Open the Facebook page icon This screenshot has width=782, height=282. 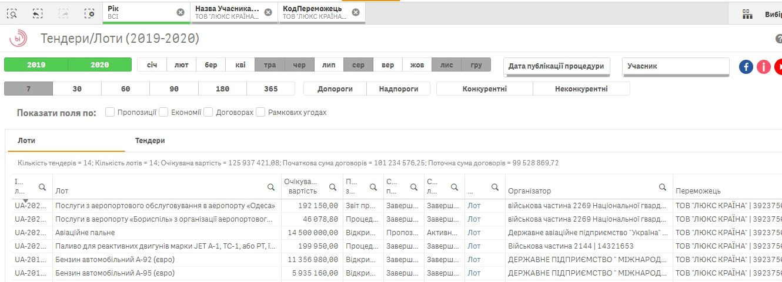coord(746,66)
